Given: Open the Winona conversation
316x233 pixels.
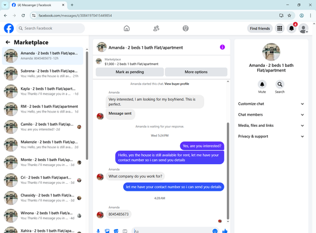Looking at the screenshot, I should coord(42,215).
